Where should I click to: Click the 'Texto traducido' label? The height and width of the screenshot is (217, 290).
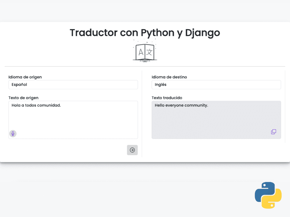coord(167,98)
